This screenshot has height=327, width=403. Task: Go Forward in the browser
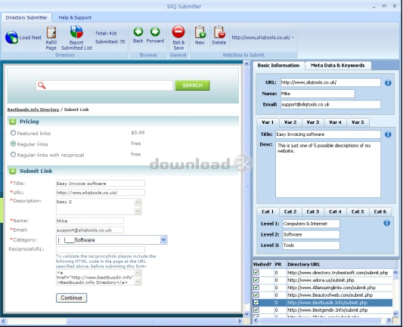(155, 32)
